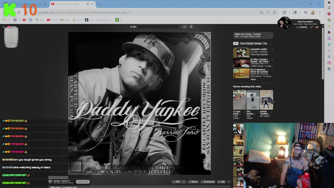Viewport: 334px width, 188px height.
Task: Clip the video
Action: [x=221, y=182]
